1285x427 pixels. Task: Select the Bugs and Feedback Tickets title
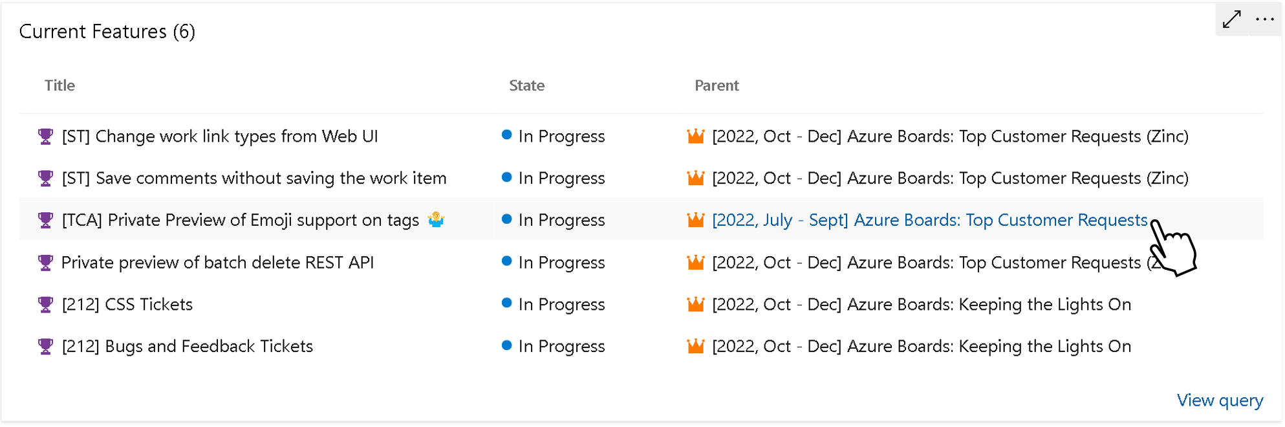click(x=186, y=346)
